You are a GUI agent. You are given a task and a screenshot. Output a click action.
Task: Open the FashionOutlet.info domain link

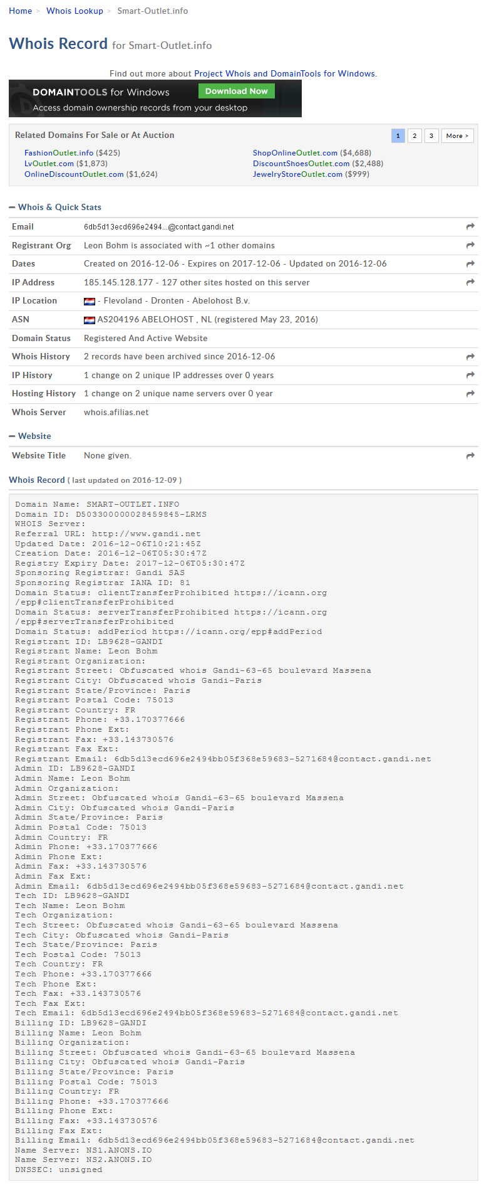(59, 153)
